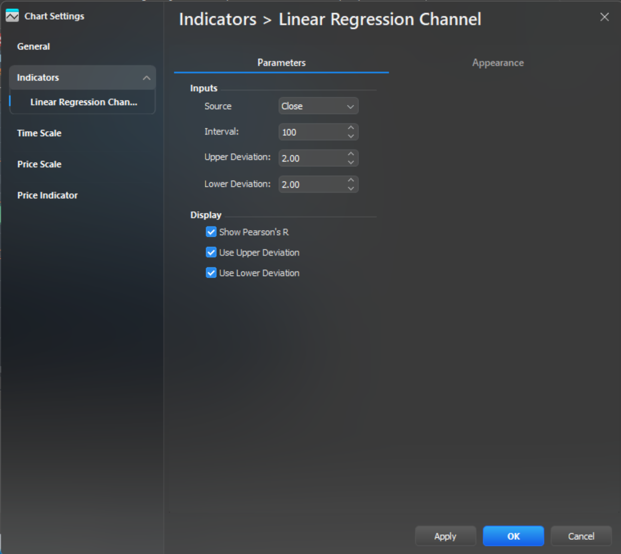Click the Interval: label
Image resolution: width=621 pixels, height=554 pixels.
point(221,131)
